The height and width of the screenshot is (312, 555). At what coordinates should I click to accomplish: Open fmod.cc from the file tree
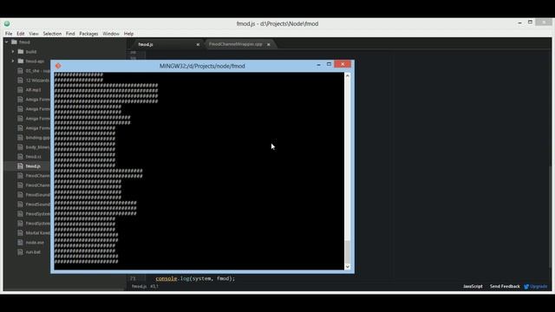point(33,157)
